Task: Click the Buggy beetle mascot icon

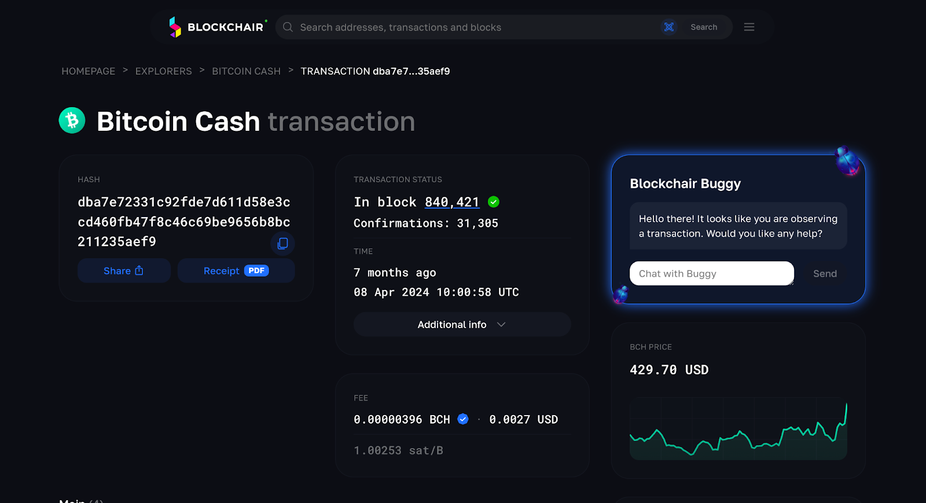Action: (x=848, y=161)
